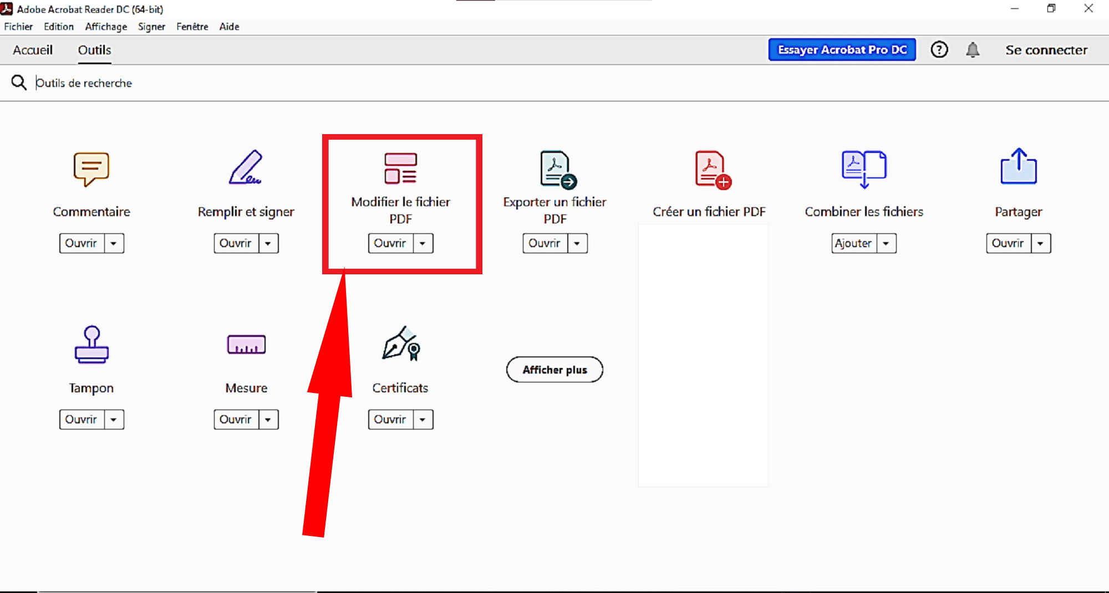Click the Afficher plus button
The height and width of the screenshot is (593, 1109).
(x=554, y=370)
